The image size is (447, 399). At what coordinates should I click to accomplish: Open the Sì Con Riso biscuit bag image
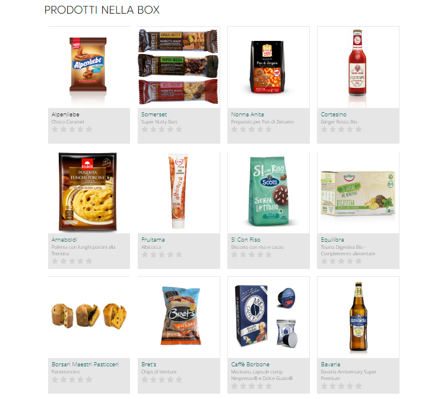click(268, 192)
